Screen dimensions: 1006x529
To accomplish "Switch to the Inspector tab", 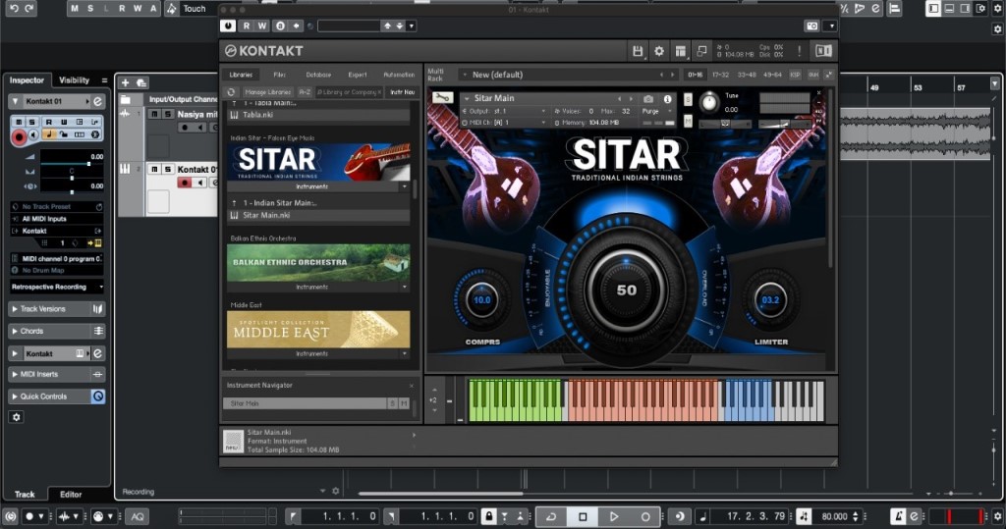I will (x=27, y=80).
